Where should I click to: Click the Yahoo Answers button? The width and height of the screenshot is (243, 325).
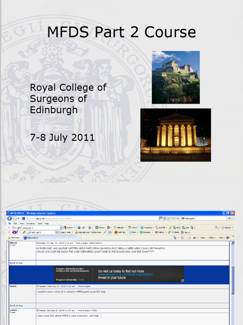145,232
